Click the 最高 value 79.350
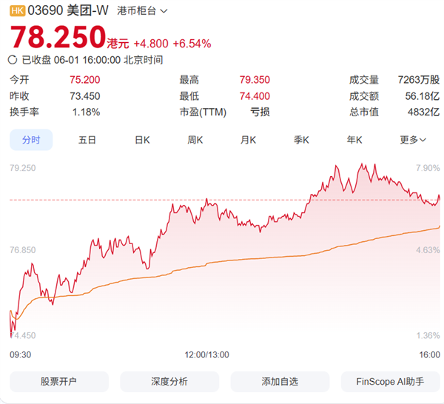 point(255,80)
